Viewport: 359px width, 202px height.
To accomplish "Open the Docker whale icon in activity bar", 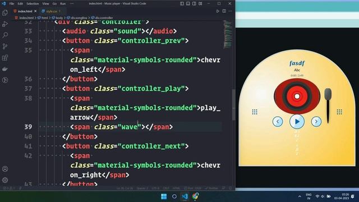I will (5, 68).
